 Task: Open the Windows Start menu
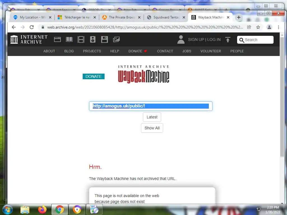pyautogui.click(x=8, y=209)
